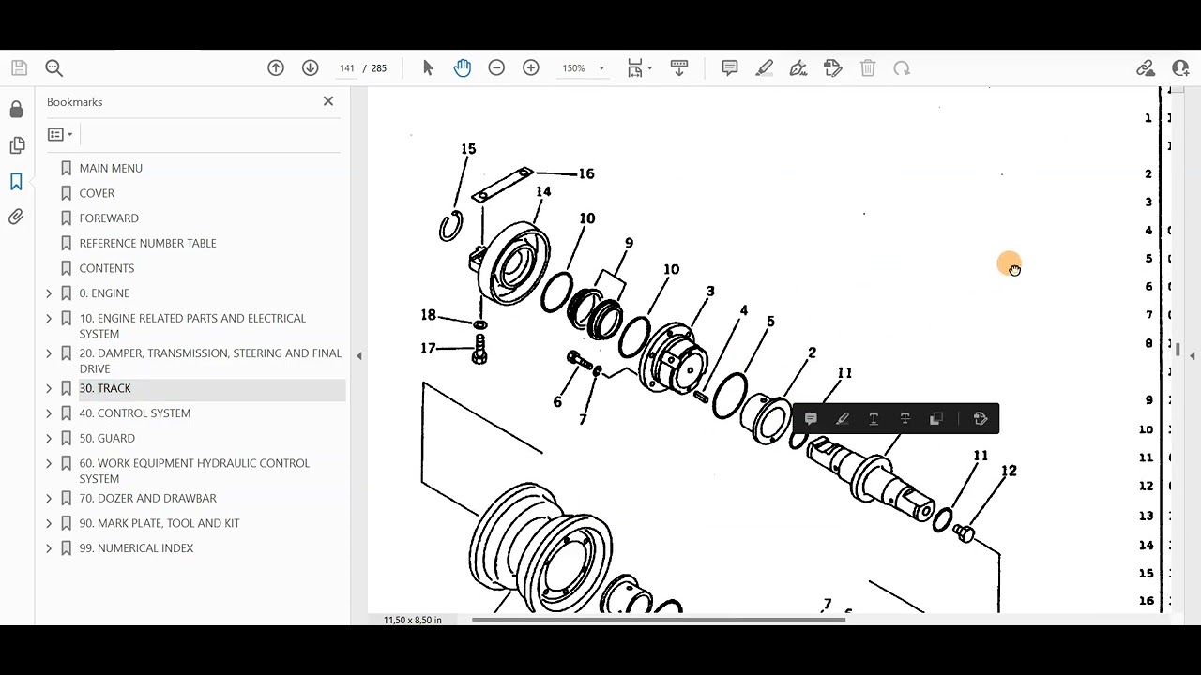Expand the 40. CONTROL SYSTEM bookmark
This screenshot has width=1201, height=675.
49,413
